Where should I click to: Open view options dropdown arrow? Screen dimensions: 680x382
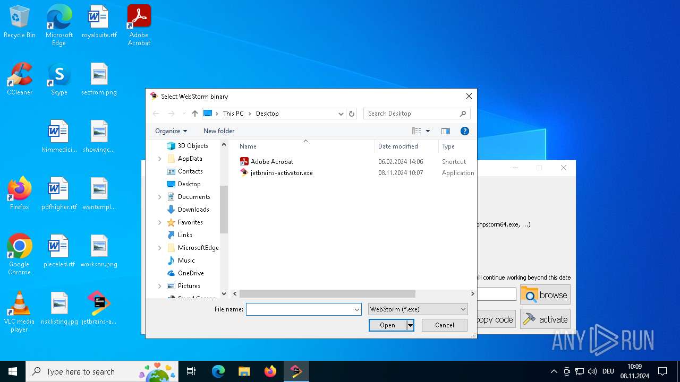pos(428,131)
